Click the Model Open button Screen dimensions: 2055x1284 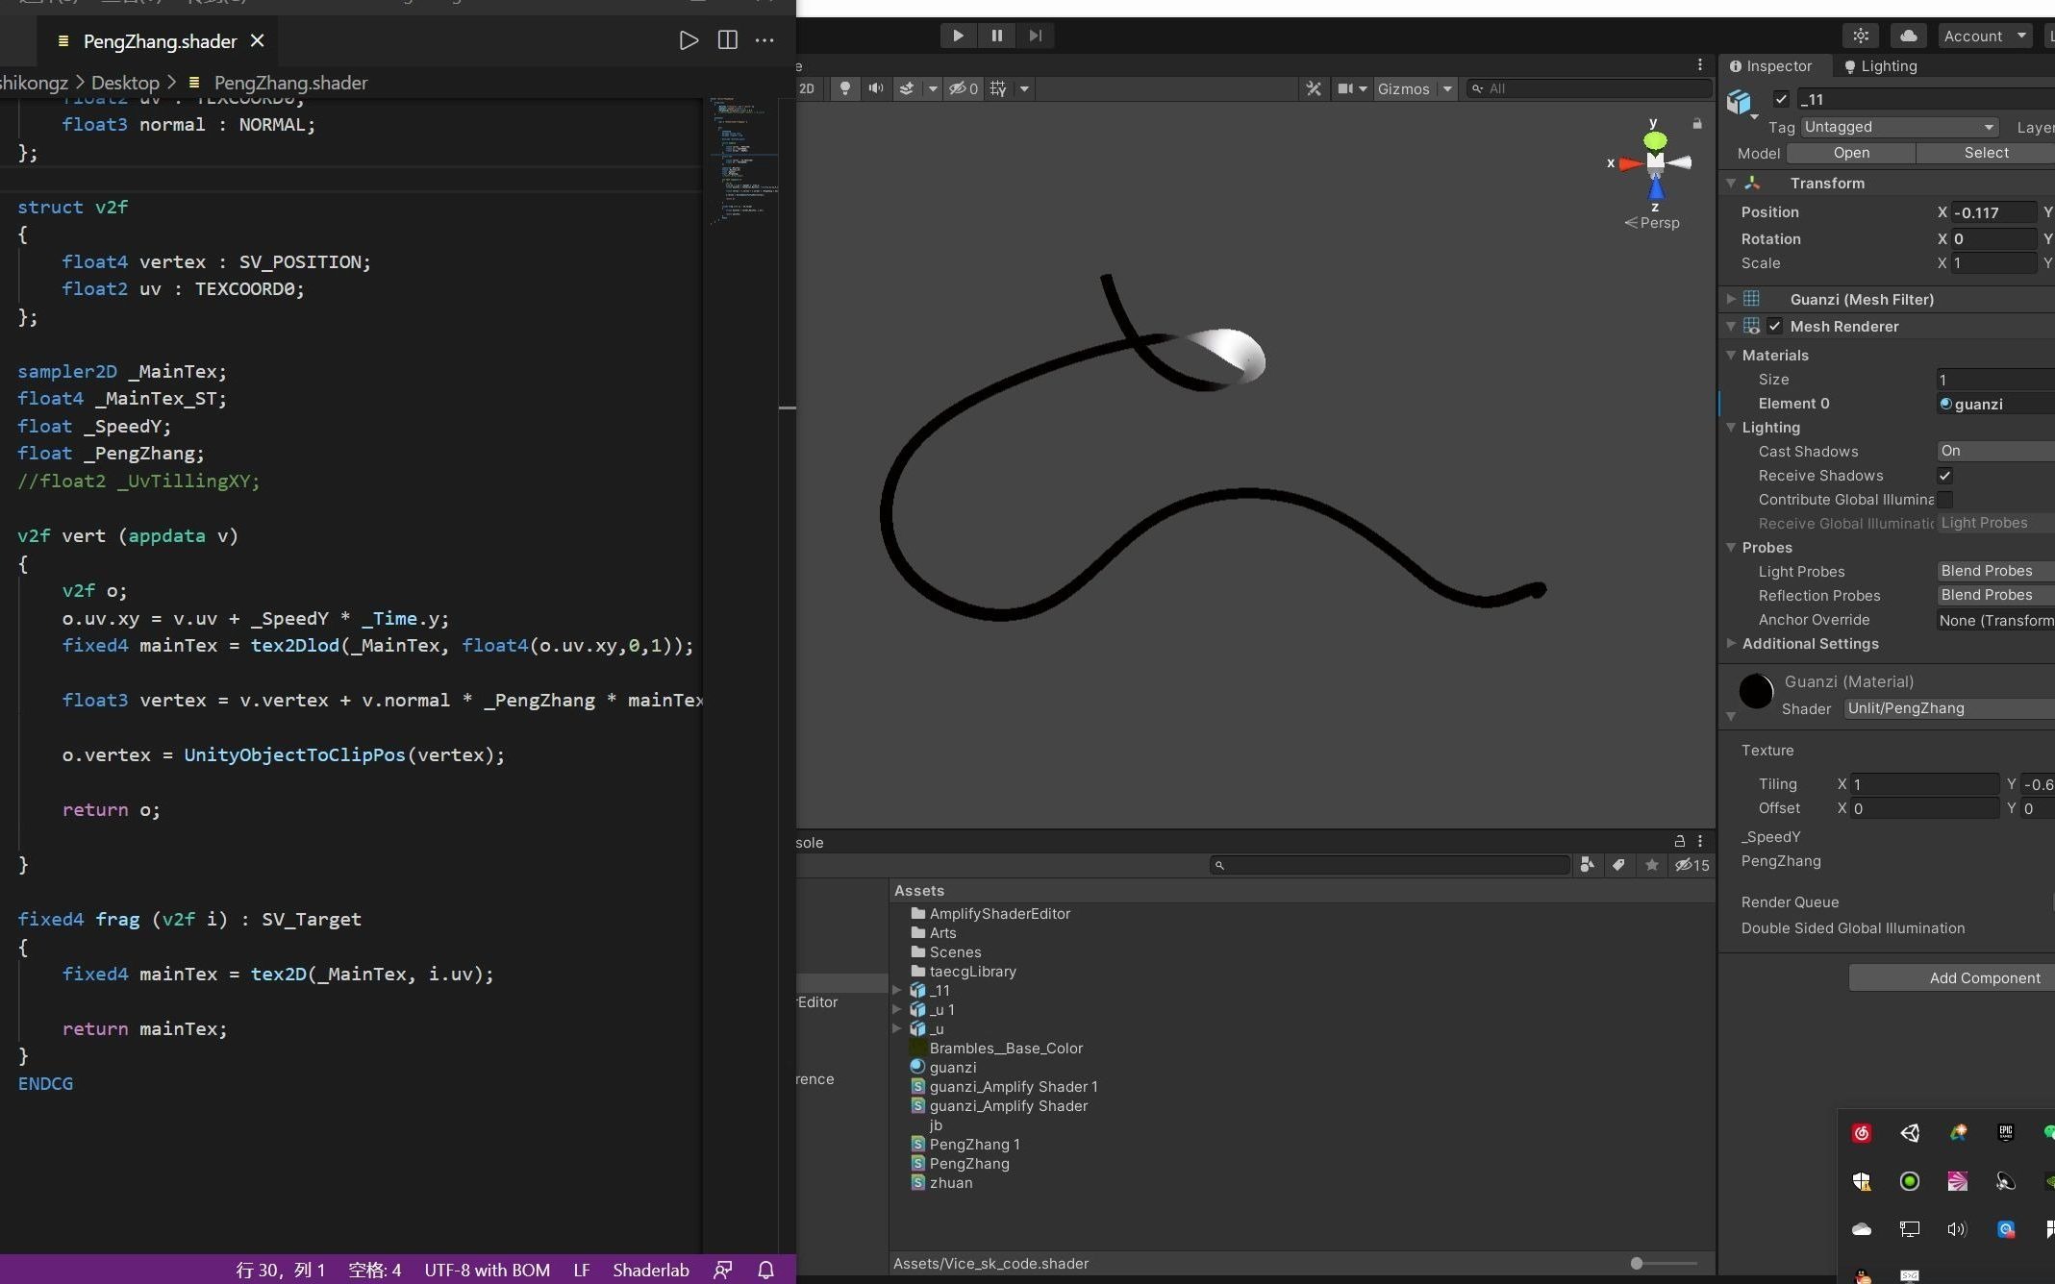(x=1850, y=153)
